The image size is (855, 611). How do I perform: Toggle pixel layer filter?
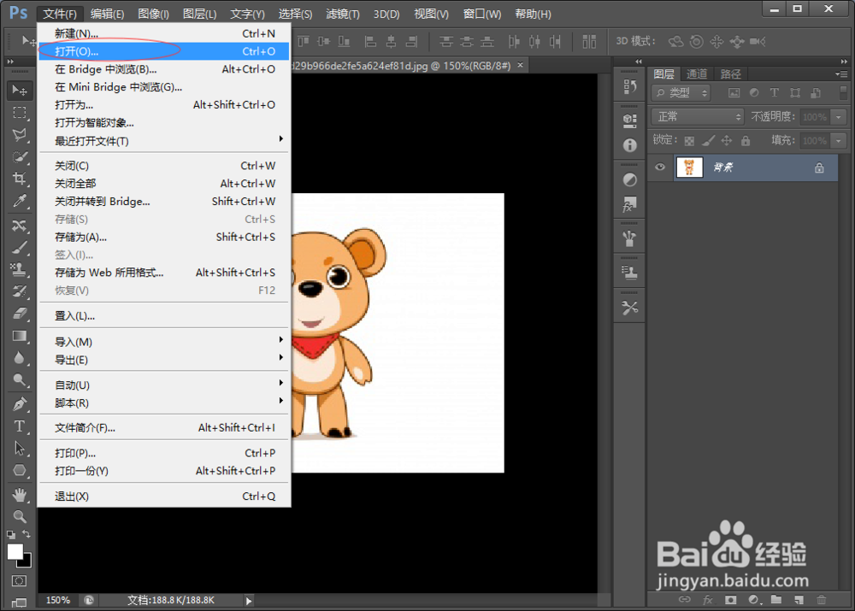(734, 92)
